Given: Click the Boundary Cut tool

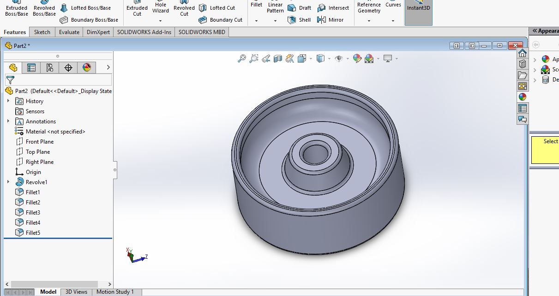Looking at the screenshot, I should [x=221, y=20].
